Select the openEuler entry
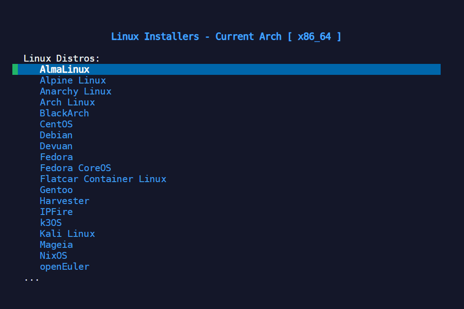Viewport: 464px width, 309px height. pos(64,267)
